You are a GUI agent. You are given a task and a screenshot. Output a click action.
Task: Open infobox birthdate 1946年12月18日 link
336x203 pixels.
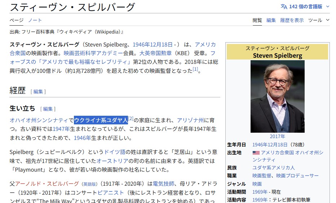[x=270, y=145]
